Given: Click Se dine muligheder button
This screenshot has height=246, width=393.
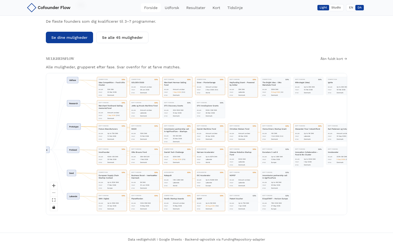Looking at the screenshot, I should click(69, 37).
